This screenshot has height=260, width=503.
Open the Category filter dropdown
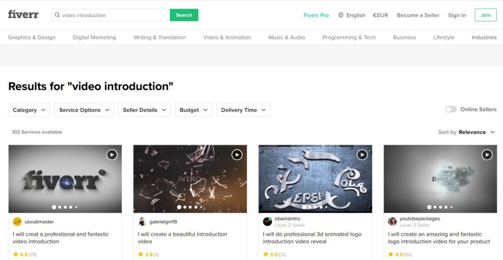(29, 110)
